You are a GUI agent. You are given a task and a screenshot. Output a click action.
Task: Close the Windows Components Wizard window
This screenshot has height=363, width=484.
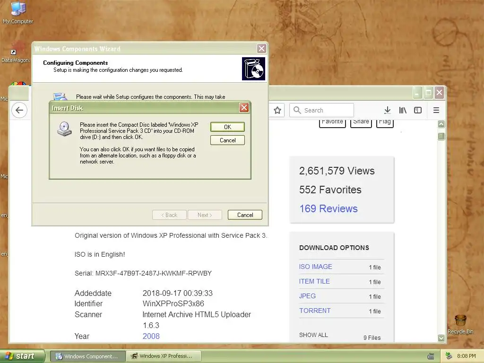(261, 49)
